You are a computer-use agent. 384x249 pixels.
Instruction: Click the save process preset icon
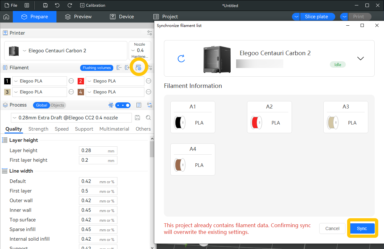point(137,118)
